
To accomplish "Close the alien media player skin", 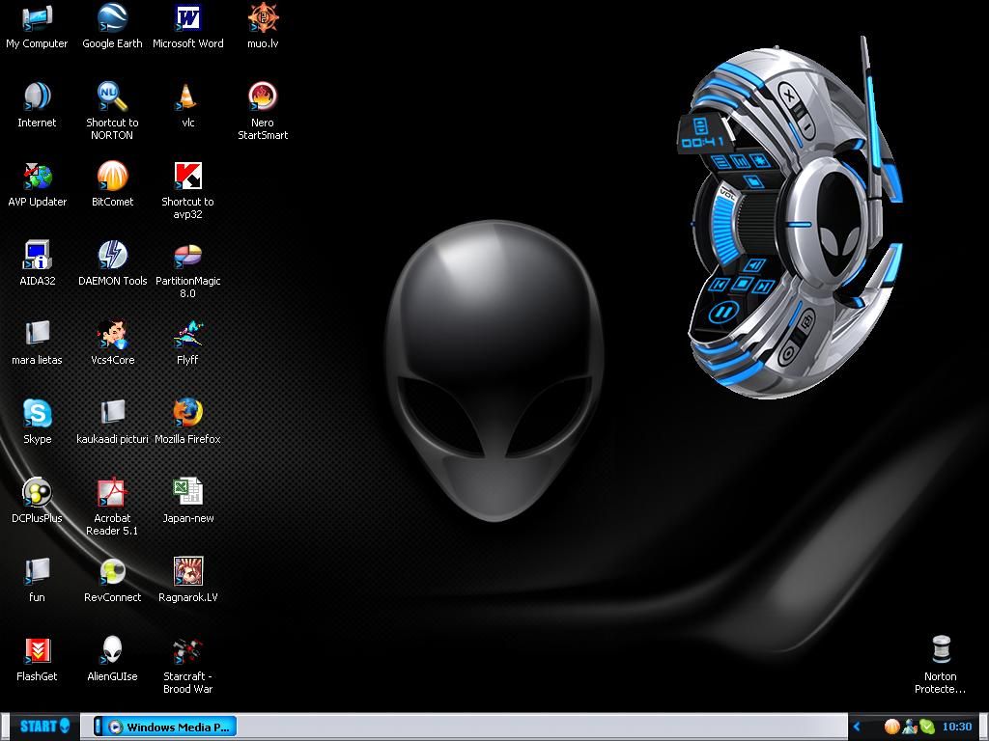I will pos(788,96).
